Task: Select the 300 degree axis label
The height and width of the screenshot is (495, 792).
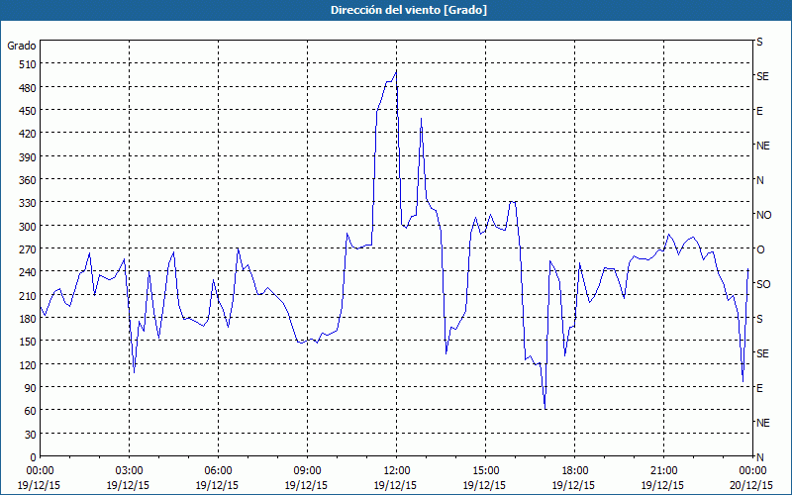Action: 29,227
